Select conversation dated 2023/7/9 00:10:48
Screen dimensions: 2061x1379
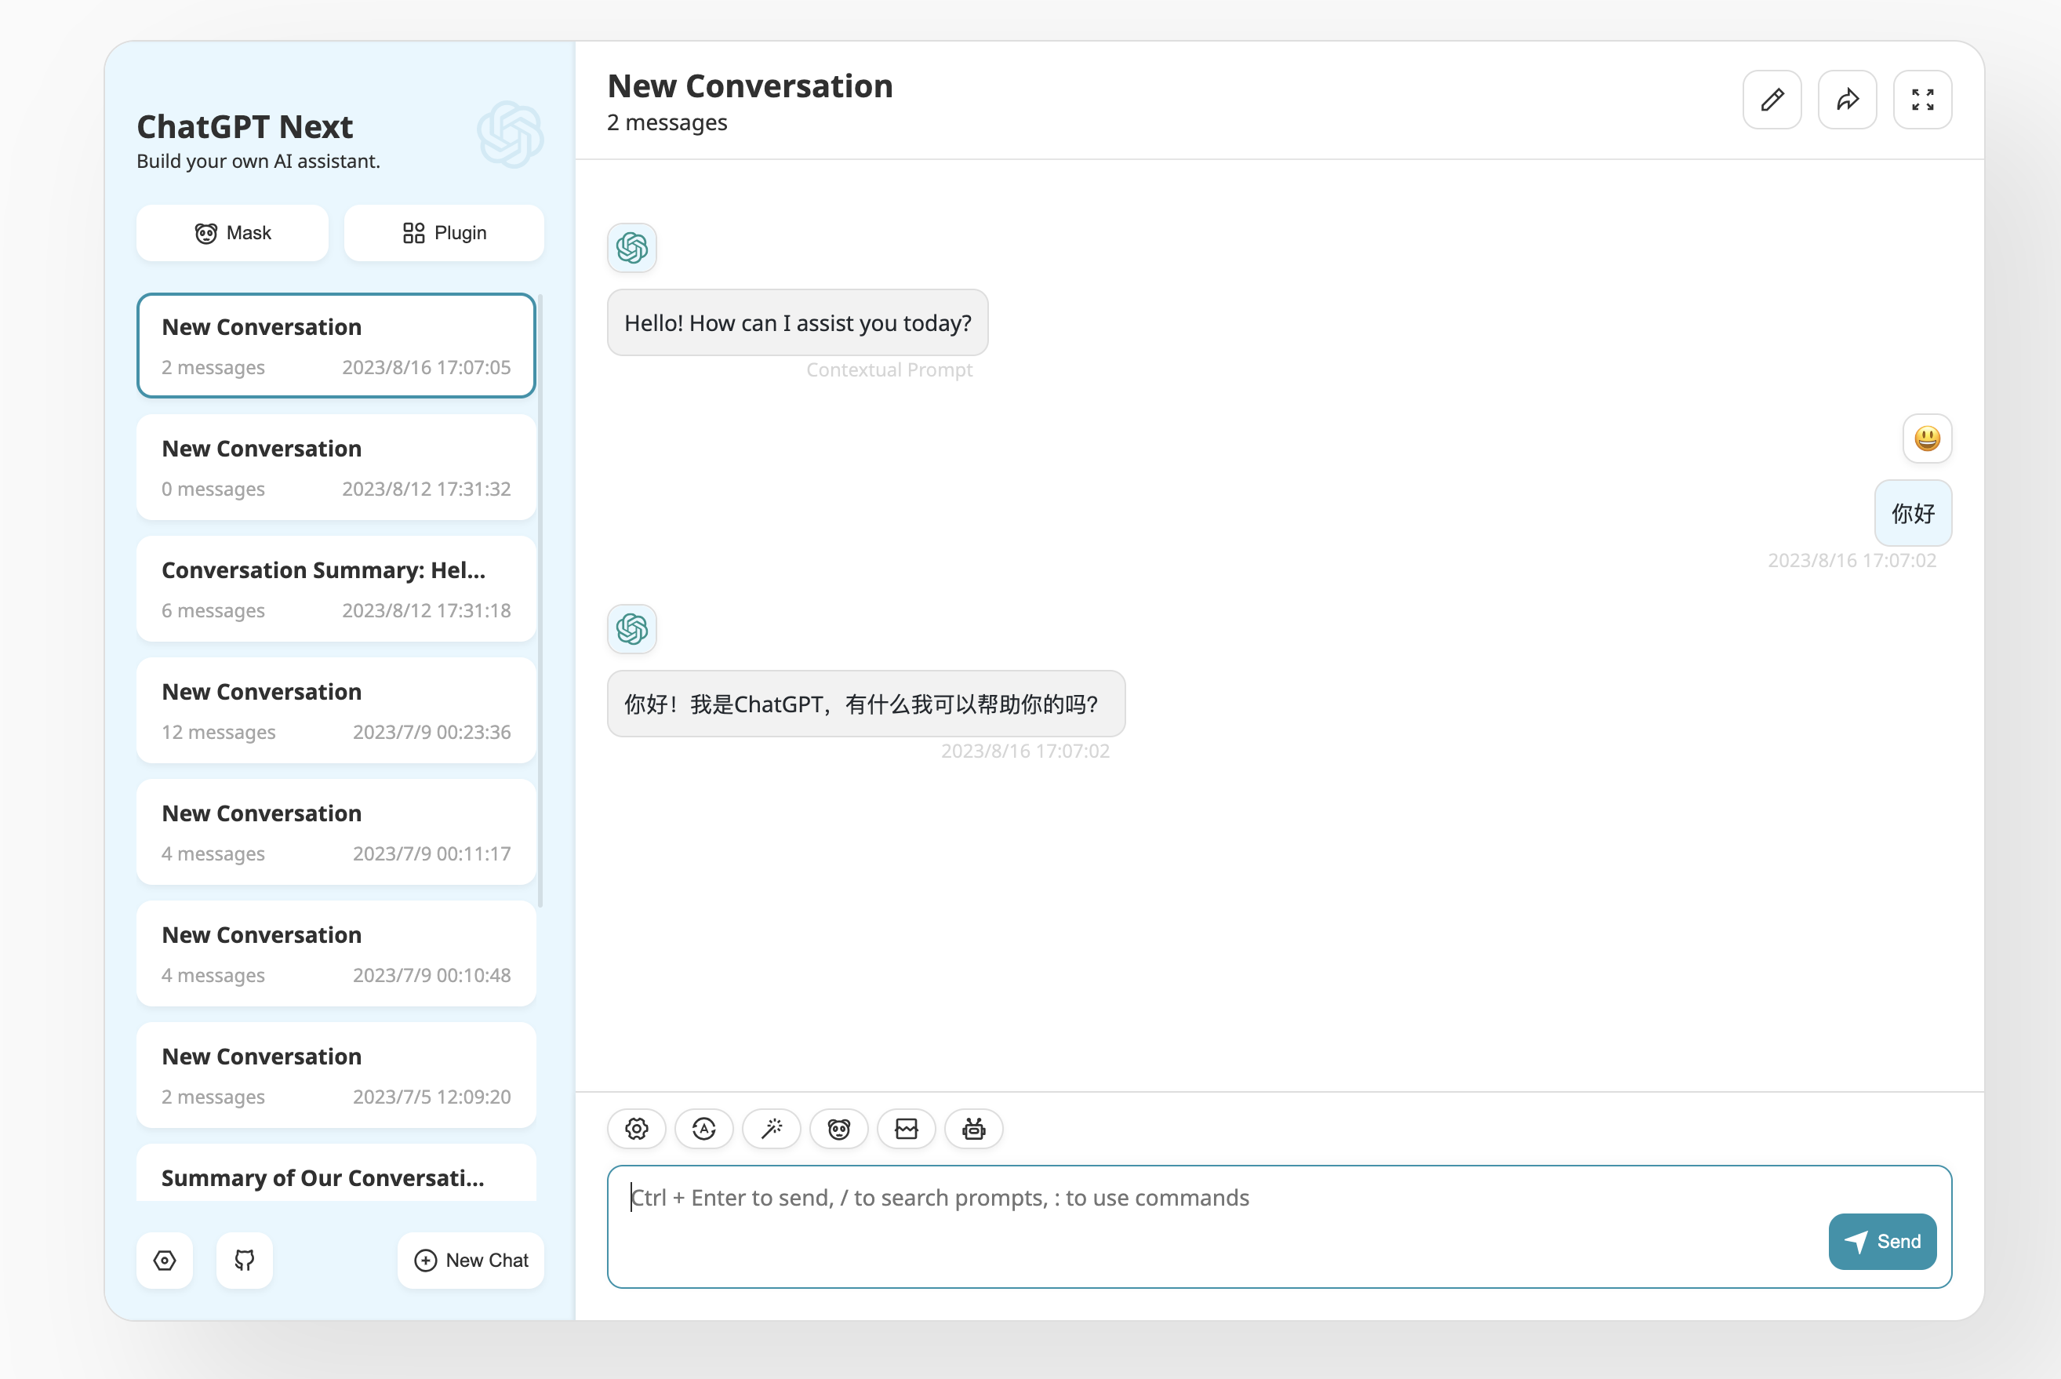click(x=336, y=953)
